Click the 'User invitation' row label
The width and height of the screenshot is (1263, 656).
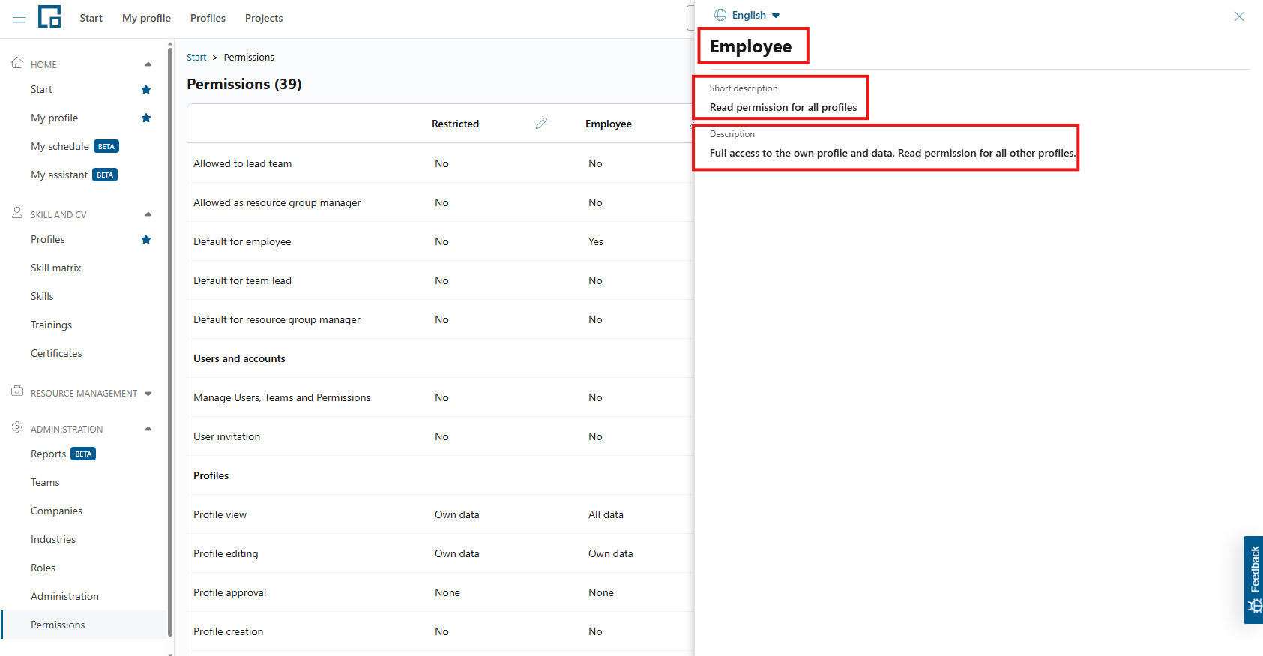click(227, 437)
